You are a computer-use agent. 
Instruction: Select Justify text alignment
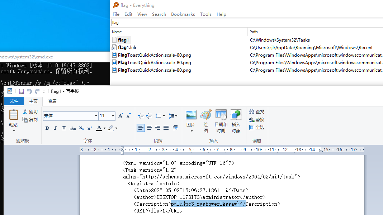[x=166, y=128]
